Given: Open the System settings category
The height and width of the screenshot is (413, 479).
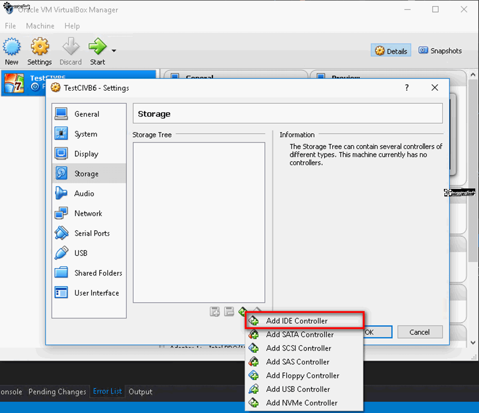Looking at the screenshot, I should click(89, 134).
